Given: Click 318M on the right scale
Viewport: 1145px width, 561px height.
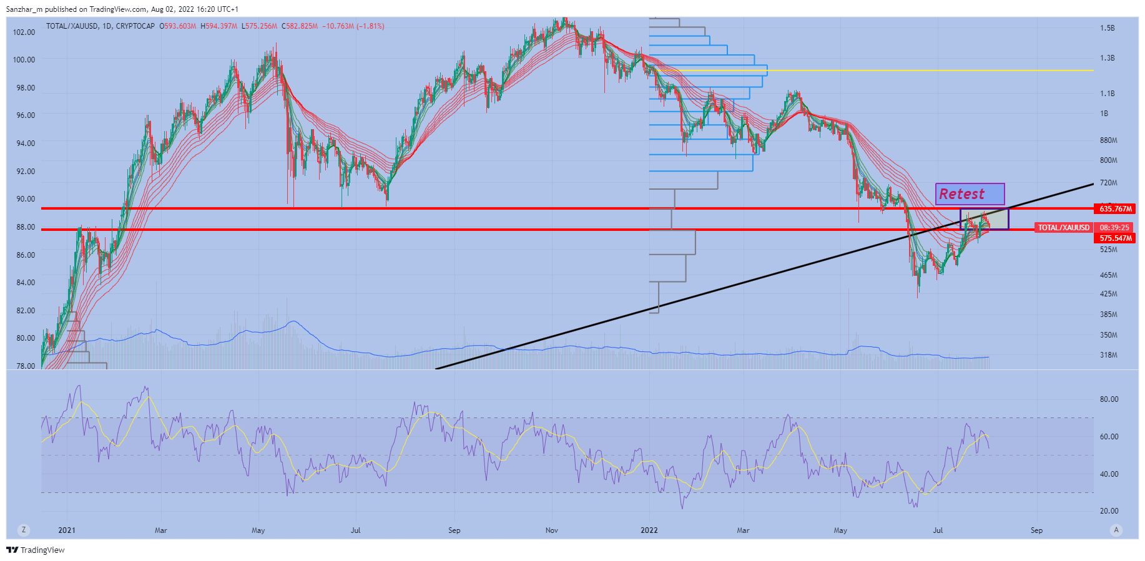Looking at the screenshot, I should tap(1109, 355).
